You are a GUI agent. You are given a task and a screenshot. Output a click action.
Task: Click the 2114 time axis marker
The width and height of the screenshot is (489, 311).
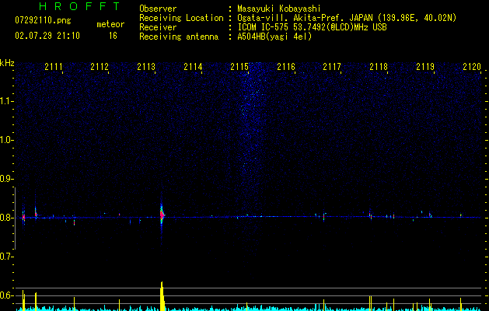point(193,67)
